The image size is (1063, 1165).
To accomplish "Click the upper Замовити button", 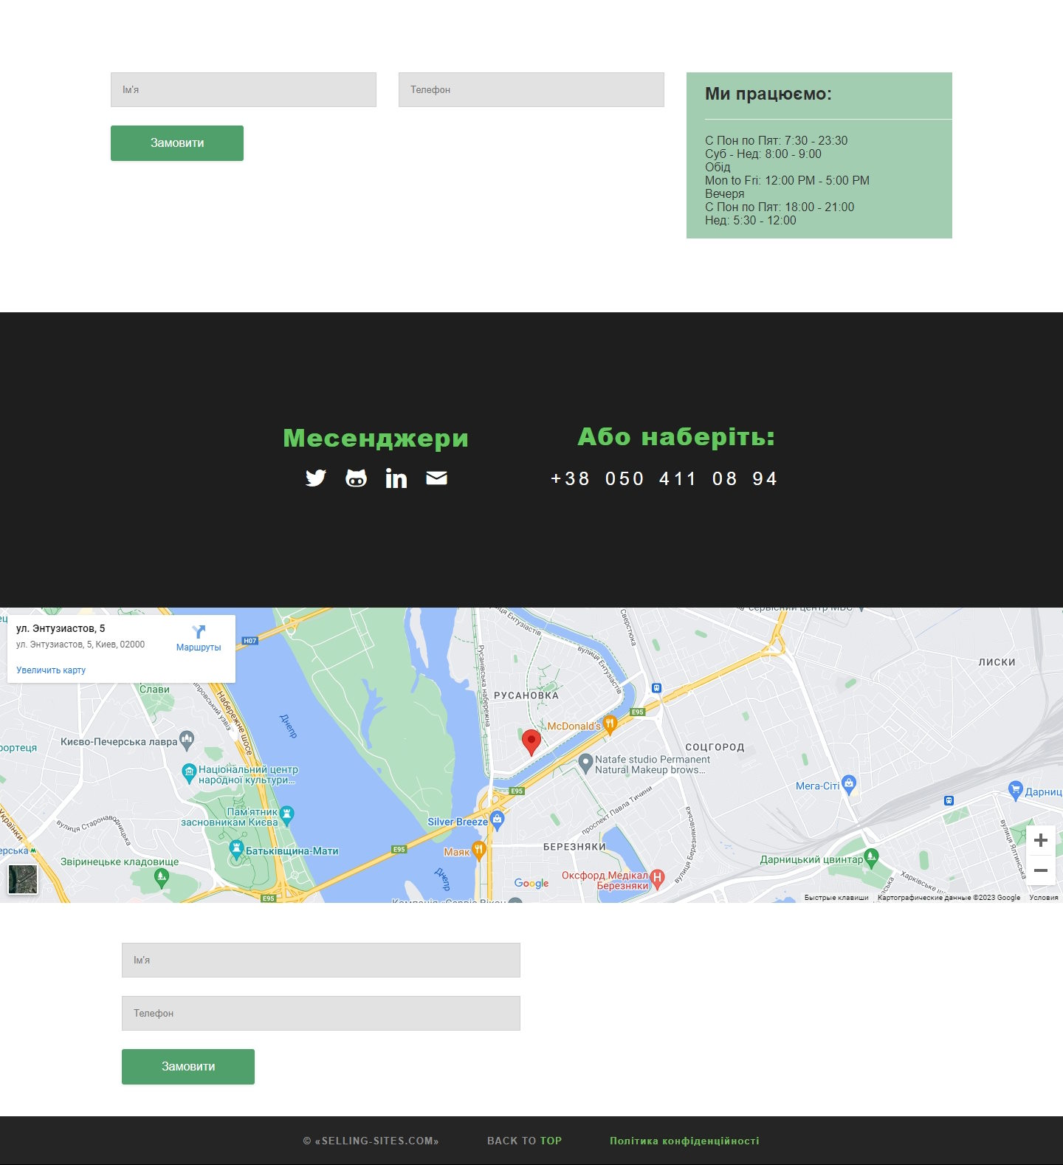I will pyautogui.click(x=177, y=143).
